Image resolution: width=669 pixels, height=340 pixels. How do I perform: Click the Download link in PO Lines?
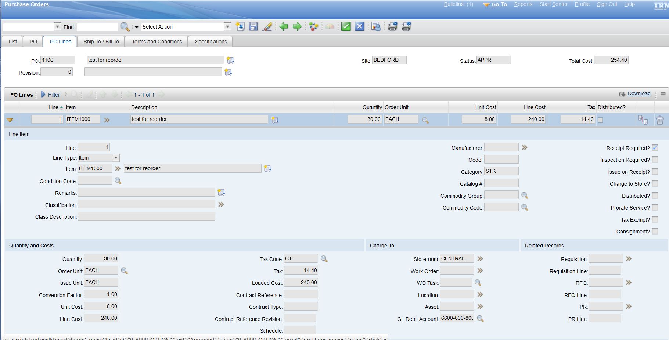[639, 94]
